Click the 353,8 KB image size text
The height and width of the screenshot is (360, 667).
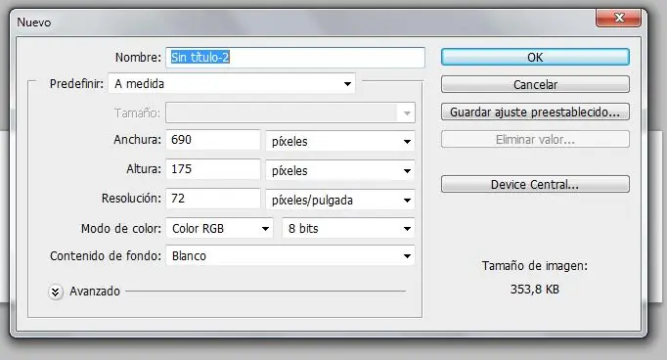(x=535, y=290)
